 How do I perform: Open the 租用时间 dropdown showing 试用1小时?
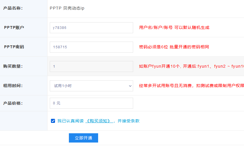(88, 86)
